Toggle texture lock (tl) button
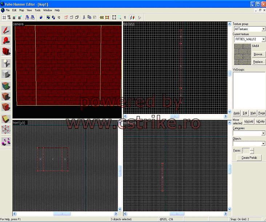Image resolution: width=266 pixels, height=222 pixels. [x=125, y=17]
